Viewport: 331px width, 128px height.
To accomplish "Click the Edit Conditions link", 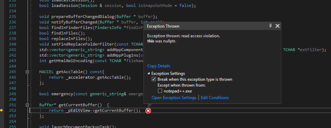I will pos(215,98).
